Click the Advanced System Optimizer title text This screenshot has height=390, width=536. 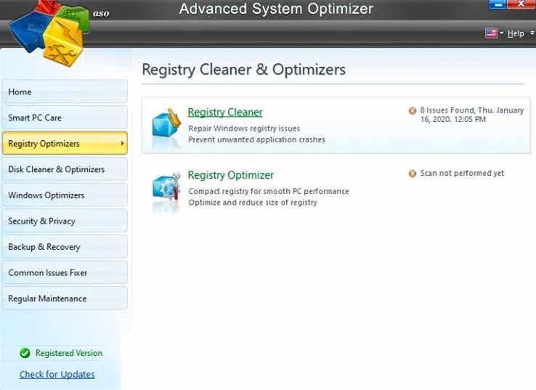pos(276,9)
